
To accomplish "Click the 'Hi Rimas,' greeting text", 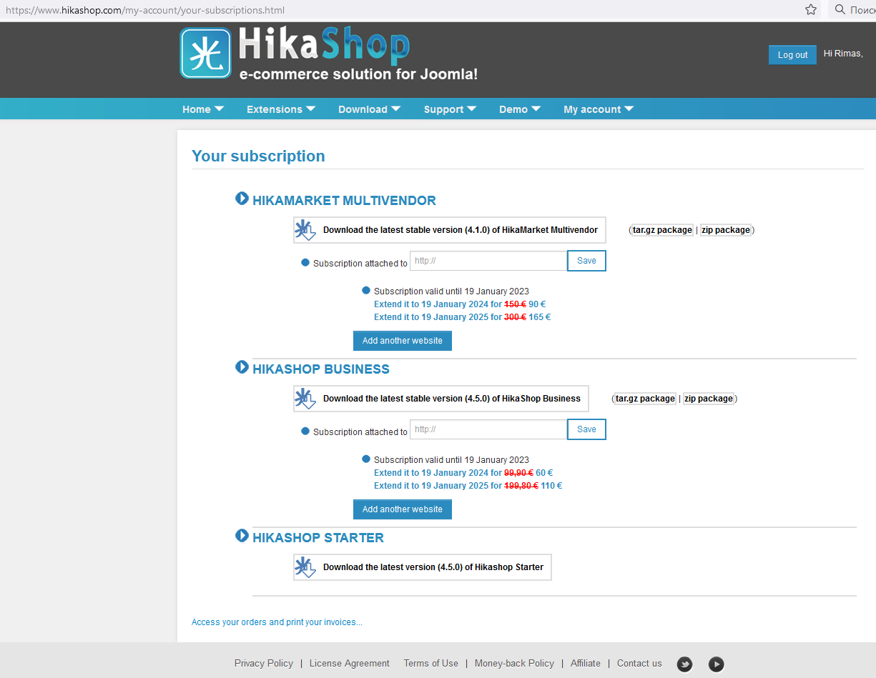I will point(843,54).
